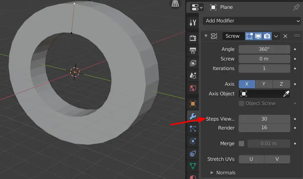
Task: Open the Tool properties tab
Action: pyautogui.click(x=193, y=22)
